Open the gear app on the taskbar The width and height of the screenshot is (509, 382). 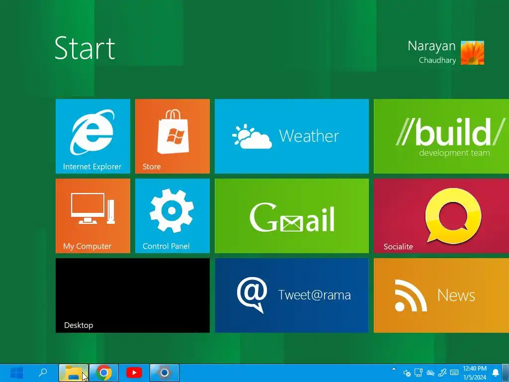(164, 373)
